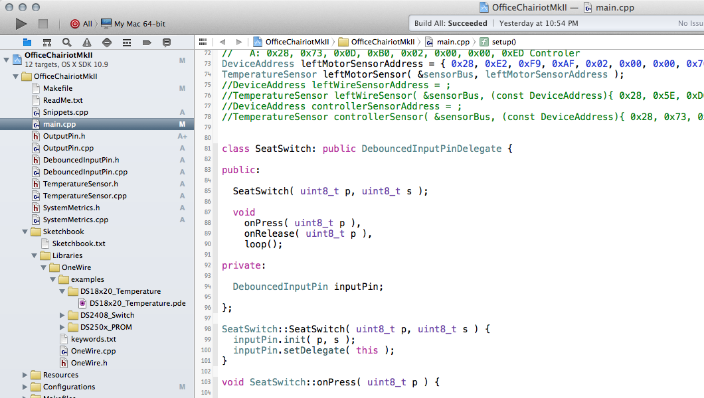Stop the running build
Viewport: 704px width, 398px height.
click(43, 24)
